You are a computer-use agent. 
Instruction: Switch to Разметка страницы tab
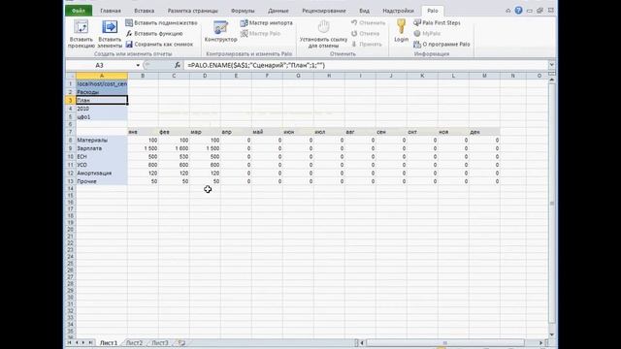click(192, 11)
